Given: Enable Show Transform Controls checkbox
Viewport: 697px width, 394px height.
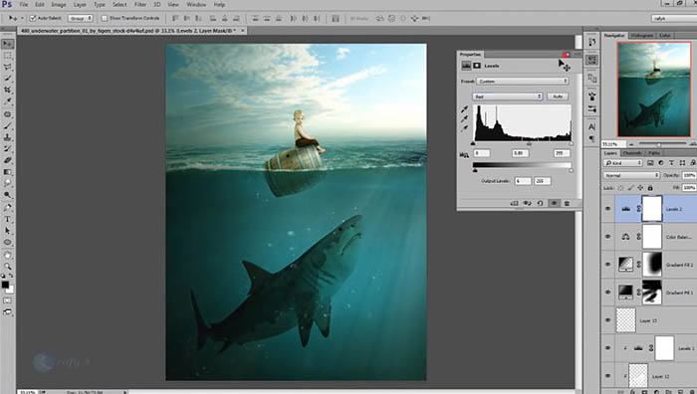Looking at the screenshot, I should point(105,18).
